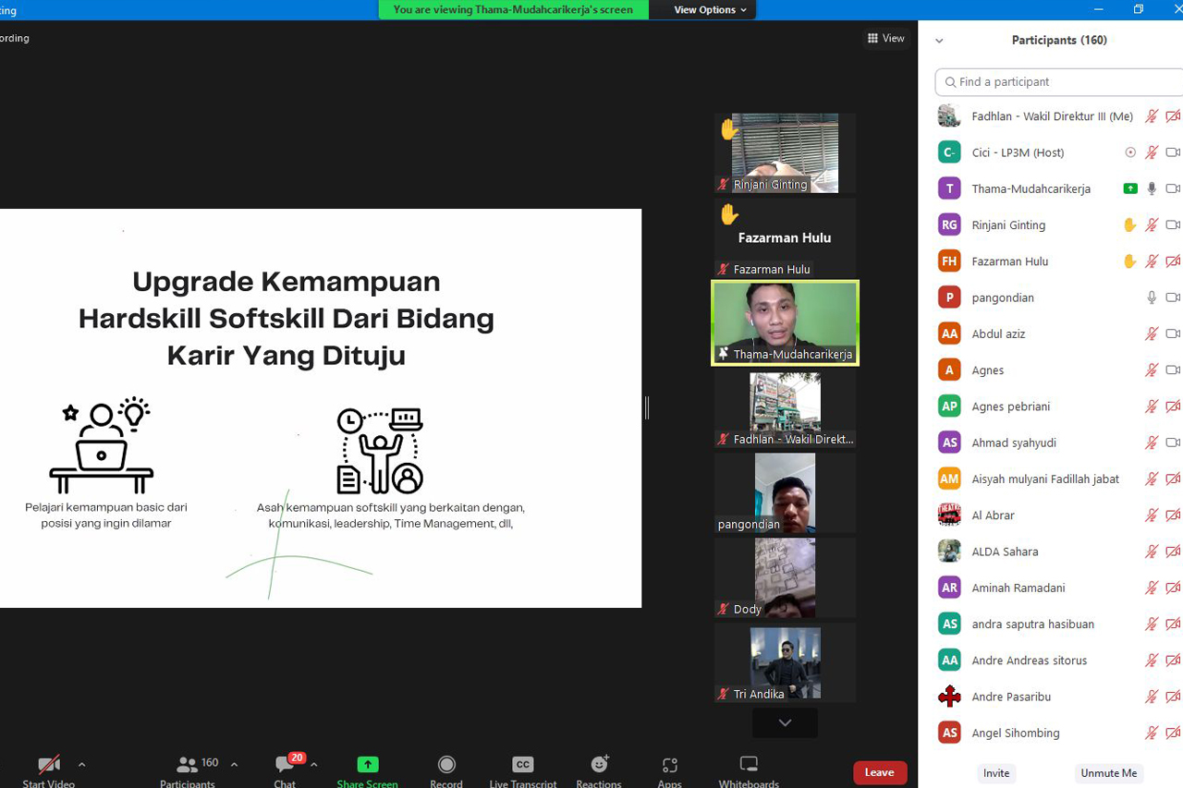This screenshot has width=1183, height=788.
Task: Click the Share Screen button
Action: pyautogui.click(x=367, y=771)
